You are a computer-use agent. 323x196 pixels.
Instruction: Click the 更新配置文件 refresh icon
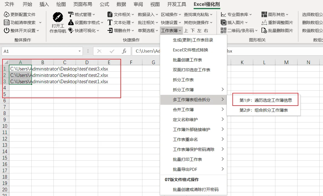pos(7,14)
